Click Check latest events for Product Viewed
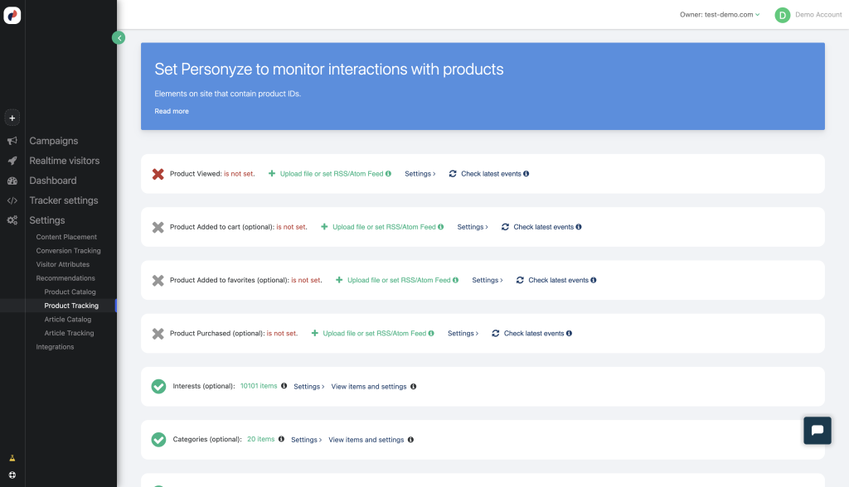This screenshot has width=849, height=487. pyautogui.click(x=491, y=174)
